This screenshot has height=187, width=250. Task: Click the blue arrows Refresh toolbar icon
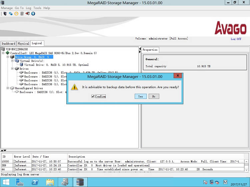coord(11,14)
